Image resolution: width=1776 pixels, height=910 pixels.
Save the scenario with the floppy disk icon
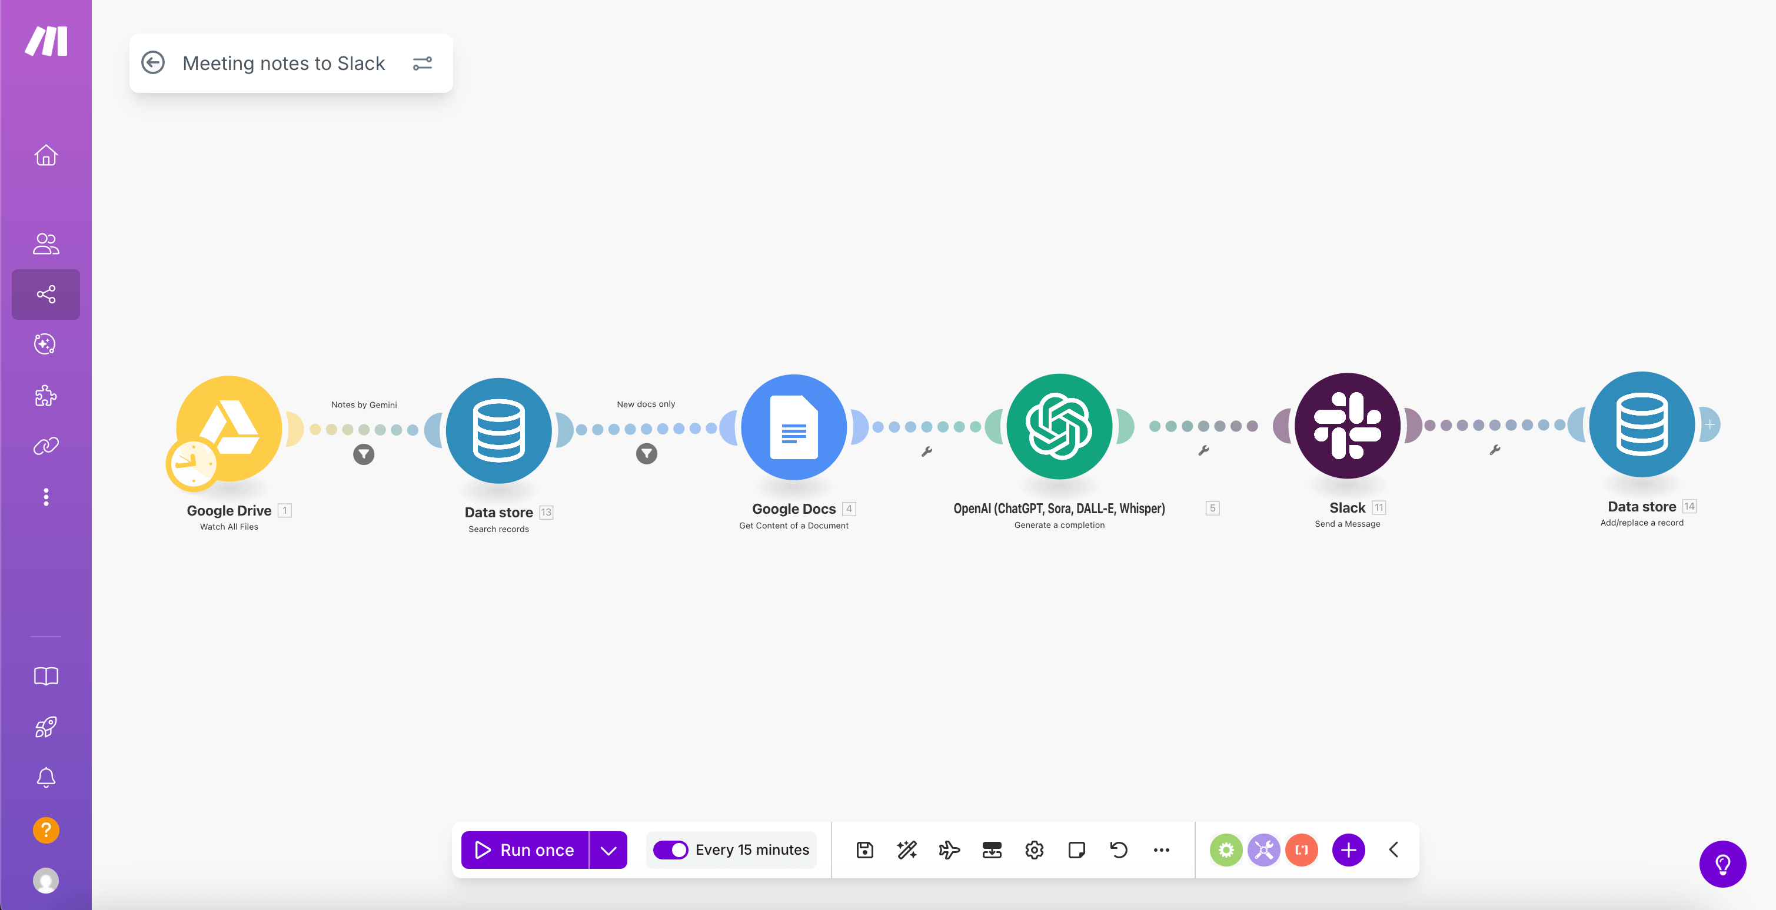coord(864,849)
